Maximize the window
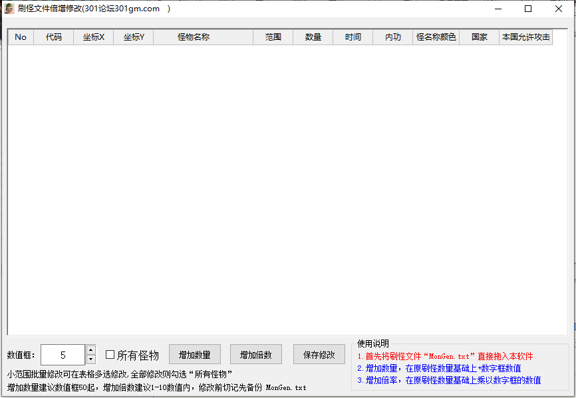The image size is (576, 398). tap(528, 9)
